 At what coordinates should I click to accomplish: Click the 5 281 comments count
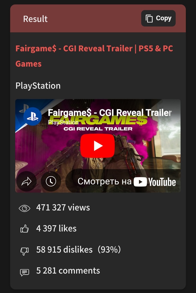[68, 271]
